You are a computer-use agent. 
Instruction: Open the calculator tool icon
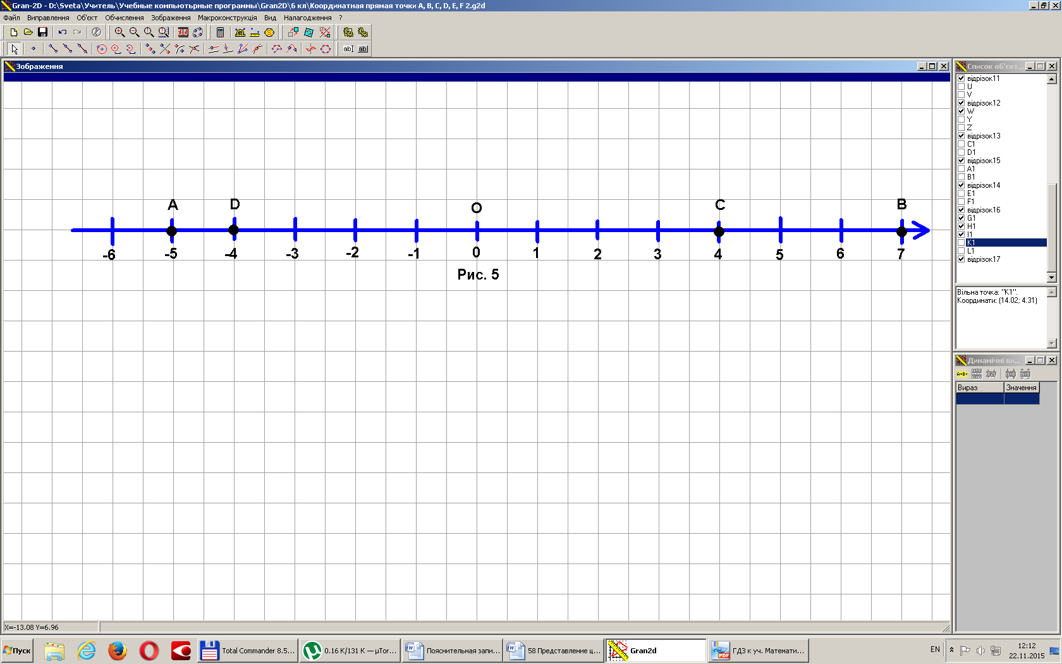220,32
